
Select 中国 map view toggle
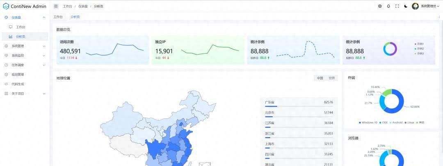pos(320,78)
